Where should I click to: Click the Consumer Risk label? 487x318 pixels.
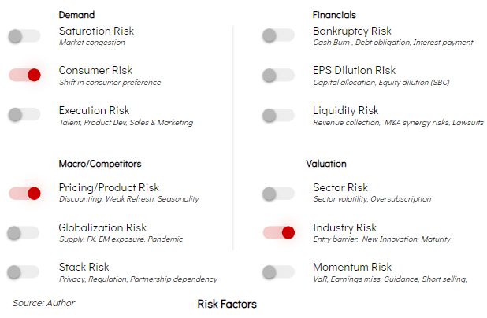click(x=95, y=70)
